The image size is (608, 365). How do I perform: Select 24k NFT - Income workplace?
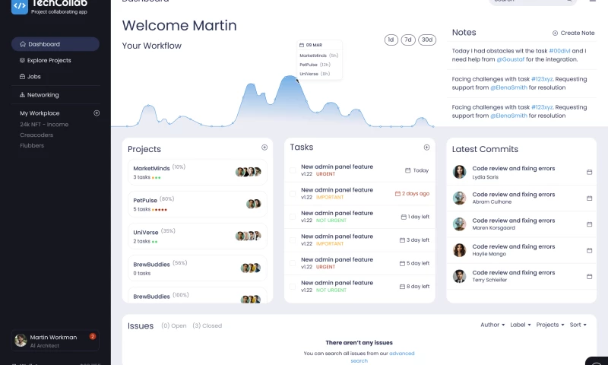click(44, 124)
